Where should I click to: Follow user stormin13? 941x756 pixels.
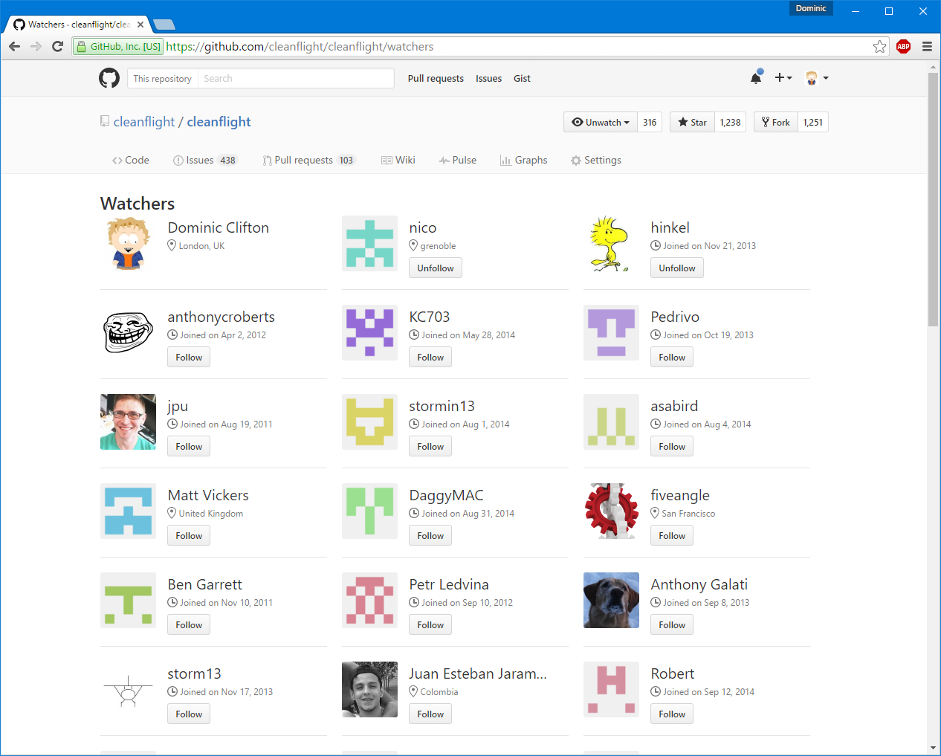430,447
